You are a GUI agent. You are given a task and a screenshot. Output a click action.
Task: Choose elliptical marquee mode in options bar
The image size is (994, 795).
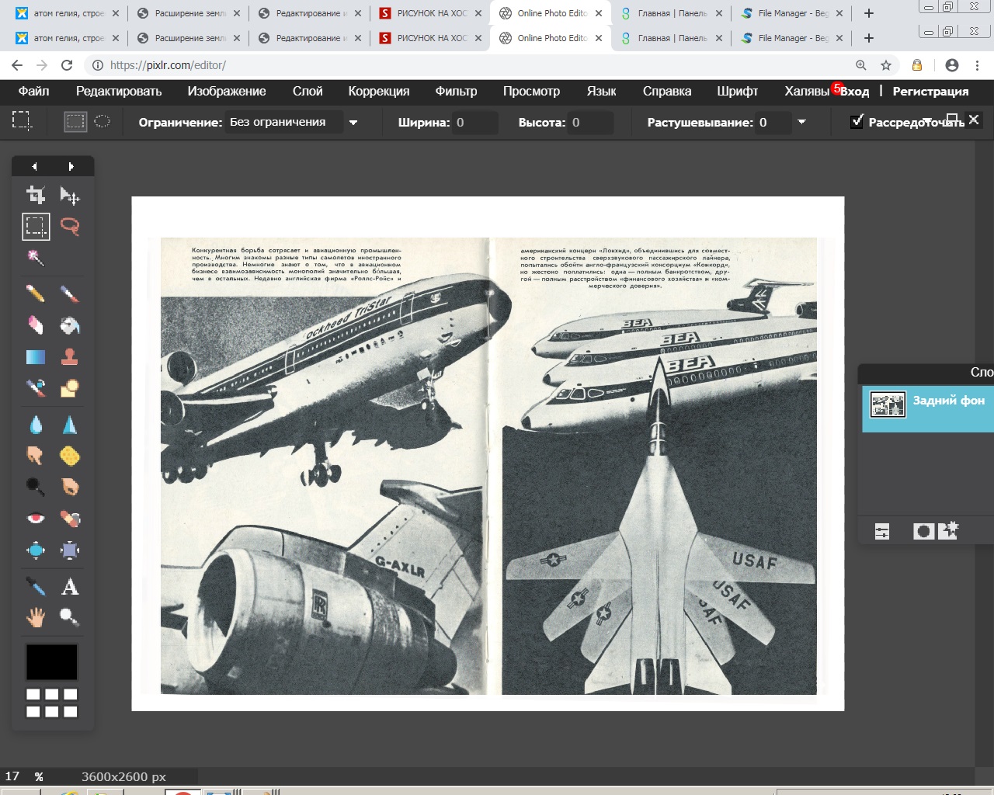[x=103, y=122]
